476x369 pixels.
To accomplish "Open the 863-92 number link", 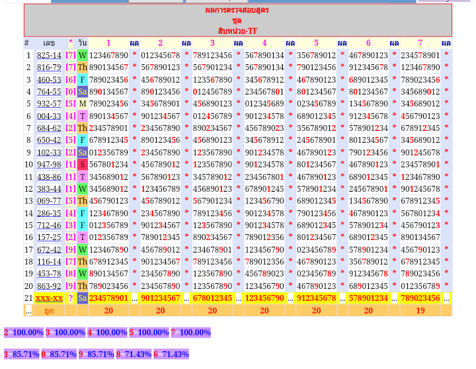I will [x=49, y=286].
